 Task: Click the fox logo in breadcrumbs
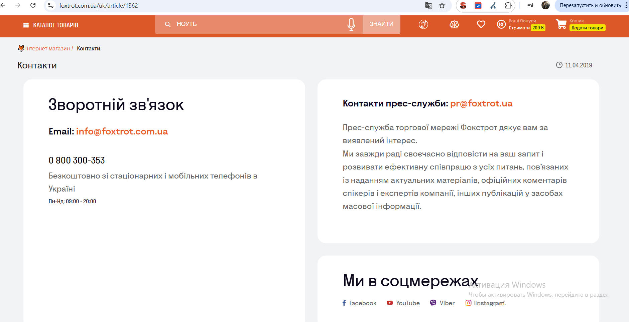[21, 48]
